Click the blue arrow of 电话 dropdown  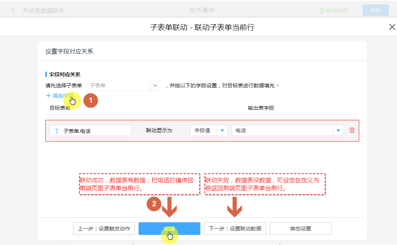pyautogui.click(x=338, y=130)
